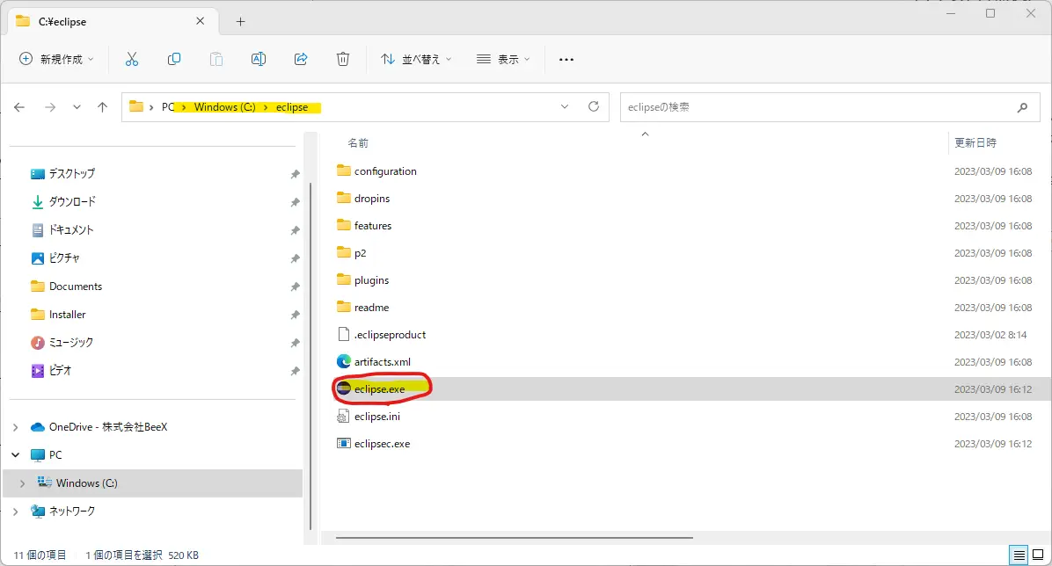Select the p2 folder name
This screenshot has width=1052, height=566.
pyautogui.click(x=361, y=253)
